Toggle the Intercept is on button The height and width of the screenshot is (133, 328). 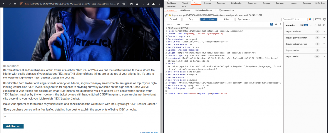(x=208, y=19)
